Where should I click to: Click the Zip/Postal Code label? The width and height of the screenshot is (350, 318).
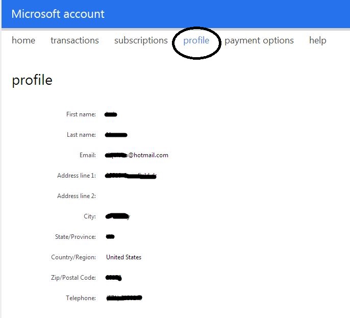coord(73,278)
